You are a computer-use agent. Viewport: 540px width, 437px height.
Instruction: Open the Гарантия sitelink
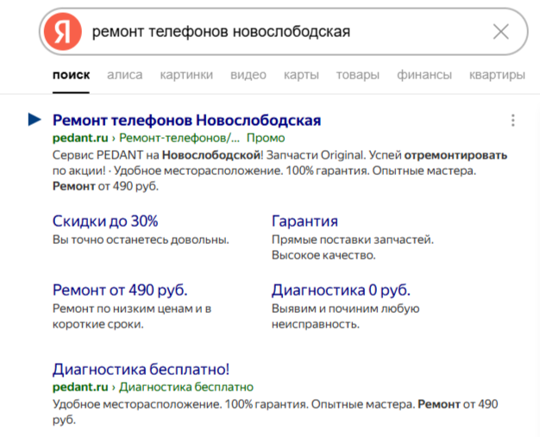(305, 221)
